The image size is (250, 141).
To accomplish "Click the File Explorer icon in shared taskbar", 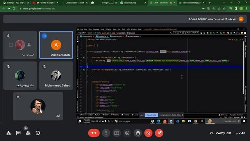I will [x=183, y=121].
